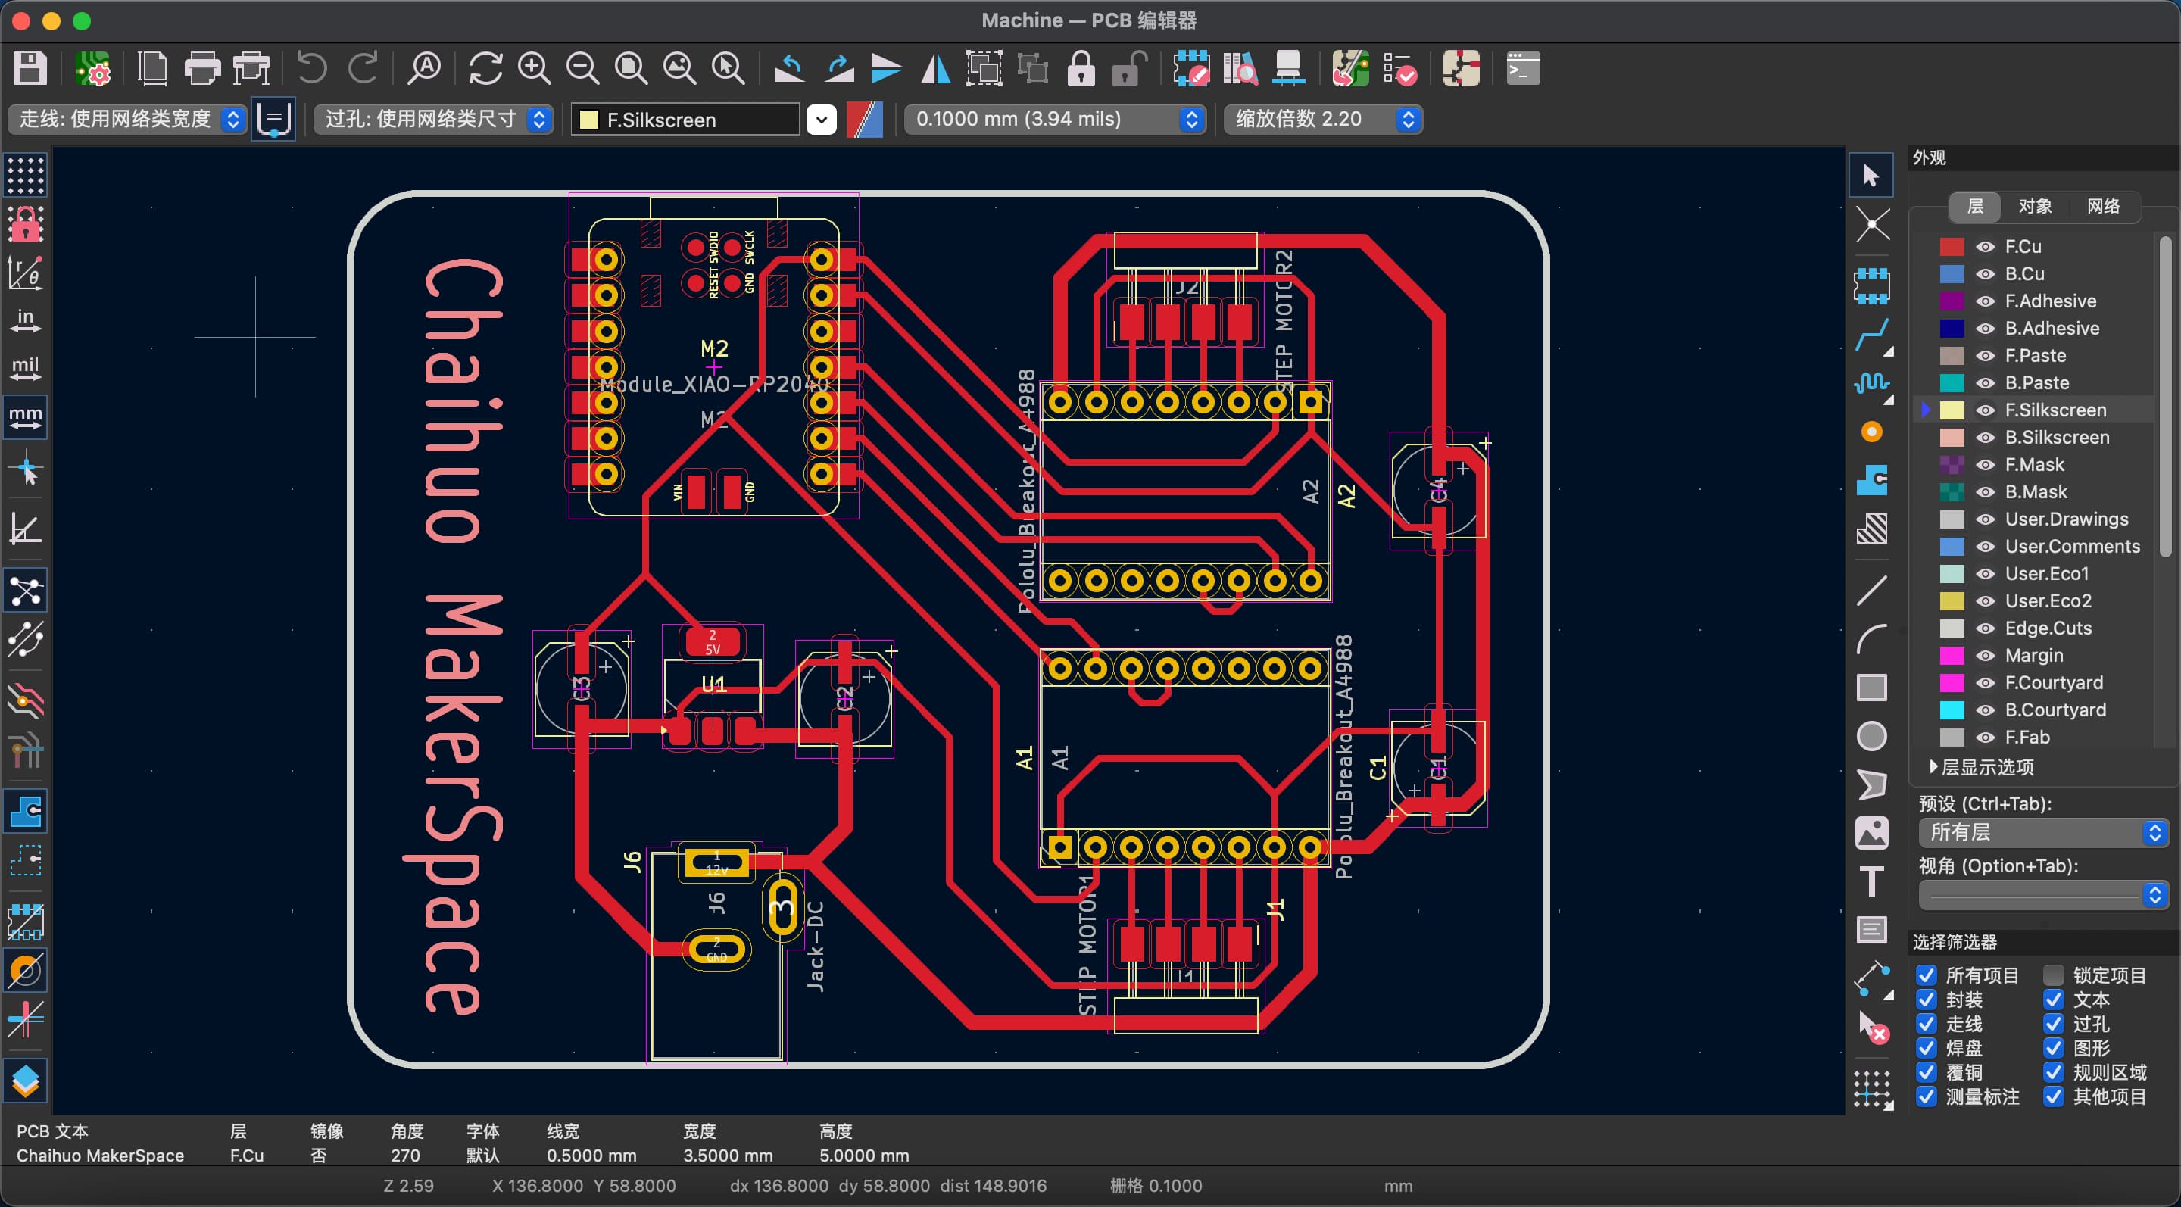Select the arrow selection tool
2181x1207 pixels.
(x=1871, y=175)
